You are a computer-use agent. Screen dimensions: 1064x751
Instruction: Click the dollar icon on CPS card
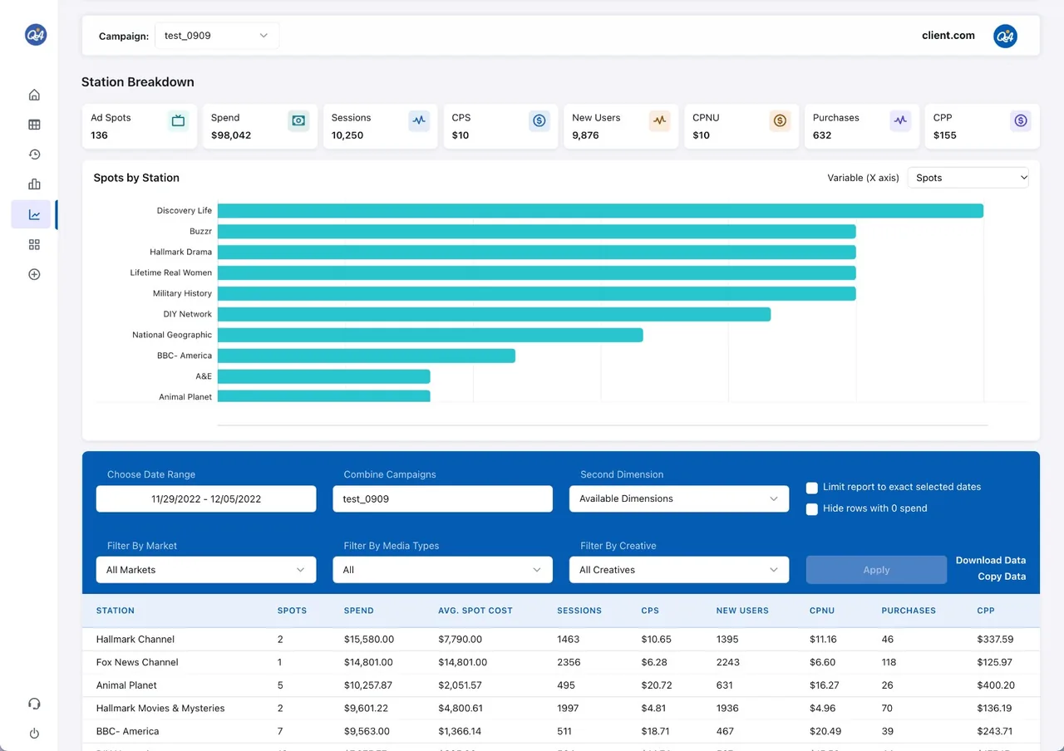point(539,120)
